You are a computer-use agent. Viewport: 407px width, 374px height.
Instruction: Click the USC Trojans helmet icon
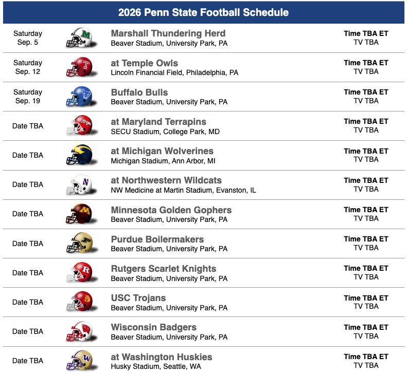79,302
